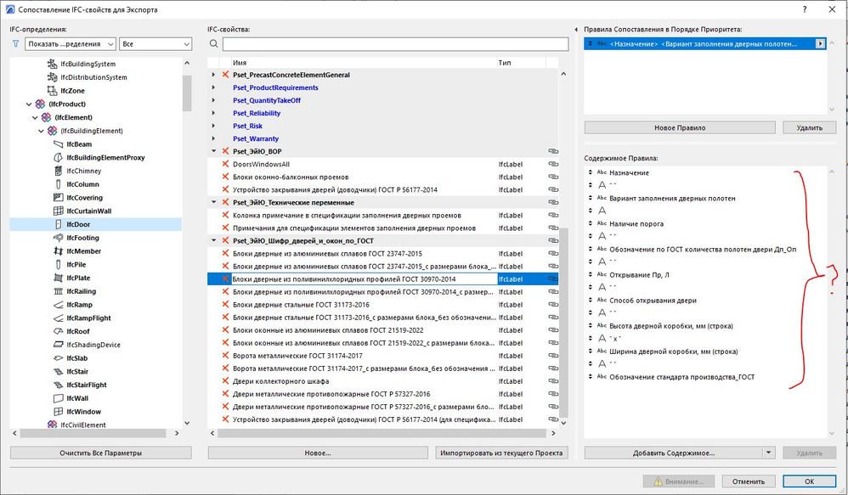The image size is (848, 495).
Task: Click Удалить next to Новое Правило
Action: click(810, 127)
